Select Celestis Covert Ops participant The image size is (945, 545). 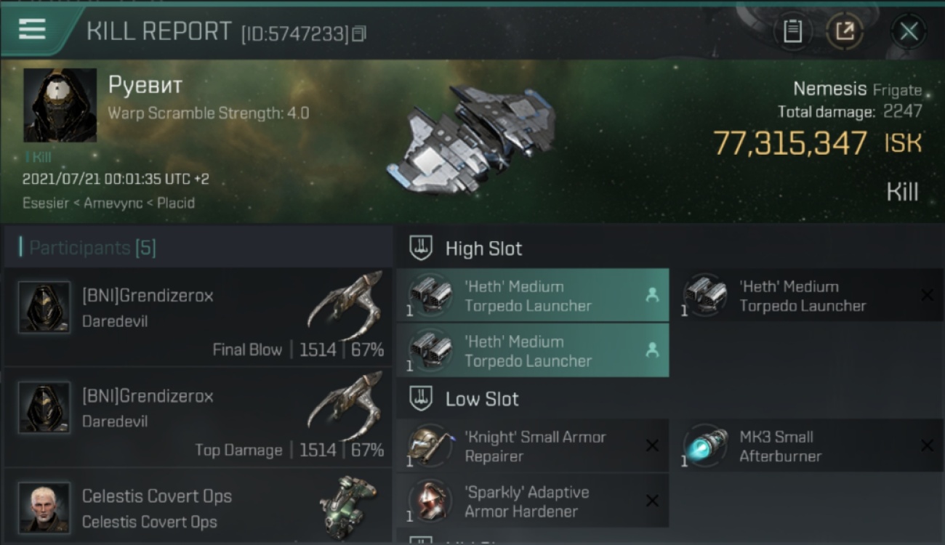point(198,506)
